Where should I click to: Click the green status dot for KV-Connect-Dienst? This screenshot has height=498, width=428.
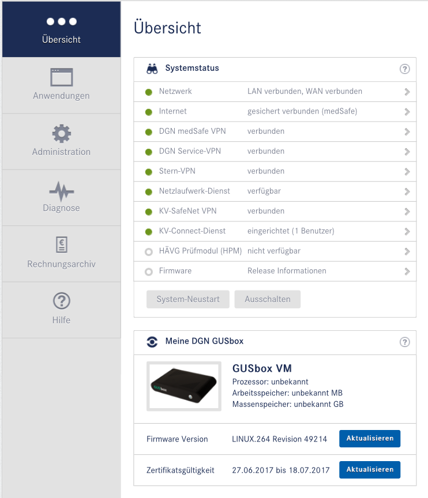(x=148, y=232)
